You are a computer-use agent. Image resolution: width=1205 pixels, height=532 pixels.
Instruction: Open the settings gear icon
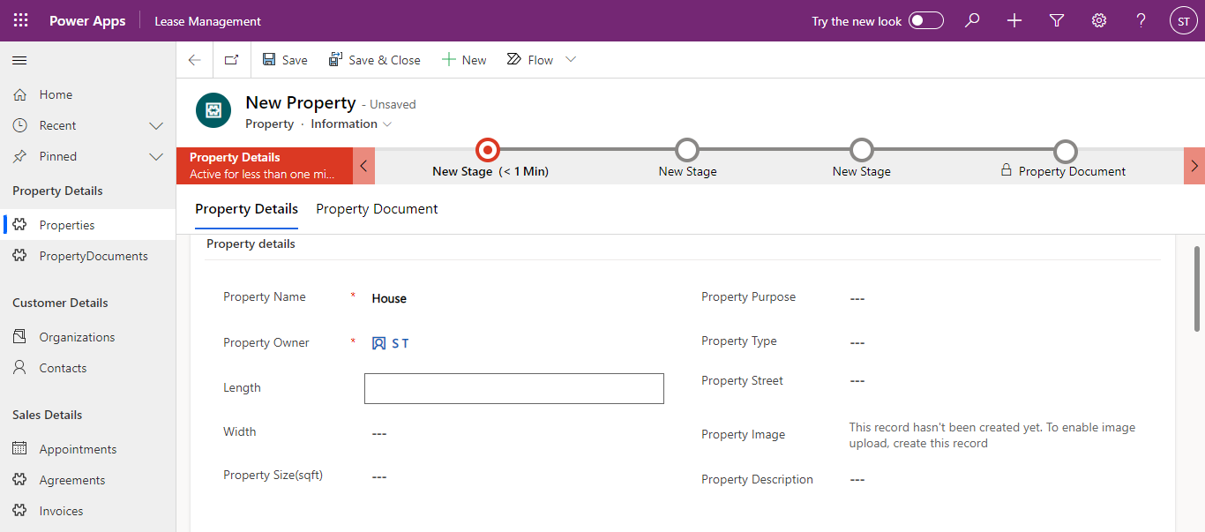pos(1099,20)
